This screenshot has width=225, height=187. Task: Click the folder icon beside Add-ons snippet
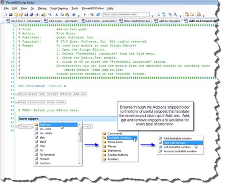click(x=37, y=125)
